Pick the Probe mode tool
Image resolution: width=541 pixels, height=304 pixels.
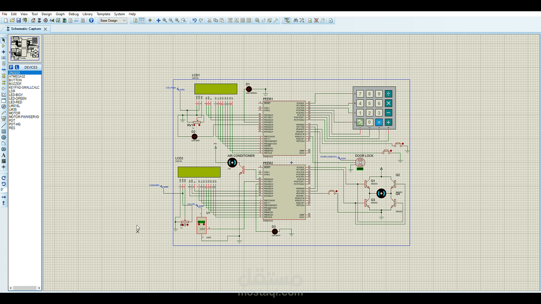[4, 113]
